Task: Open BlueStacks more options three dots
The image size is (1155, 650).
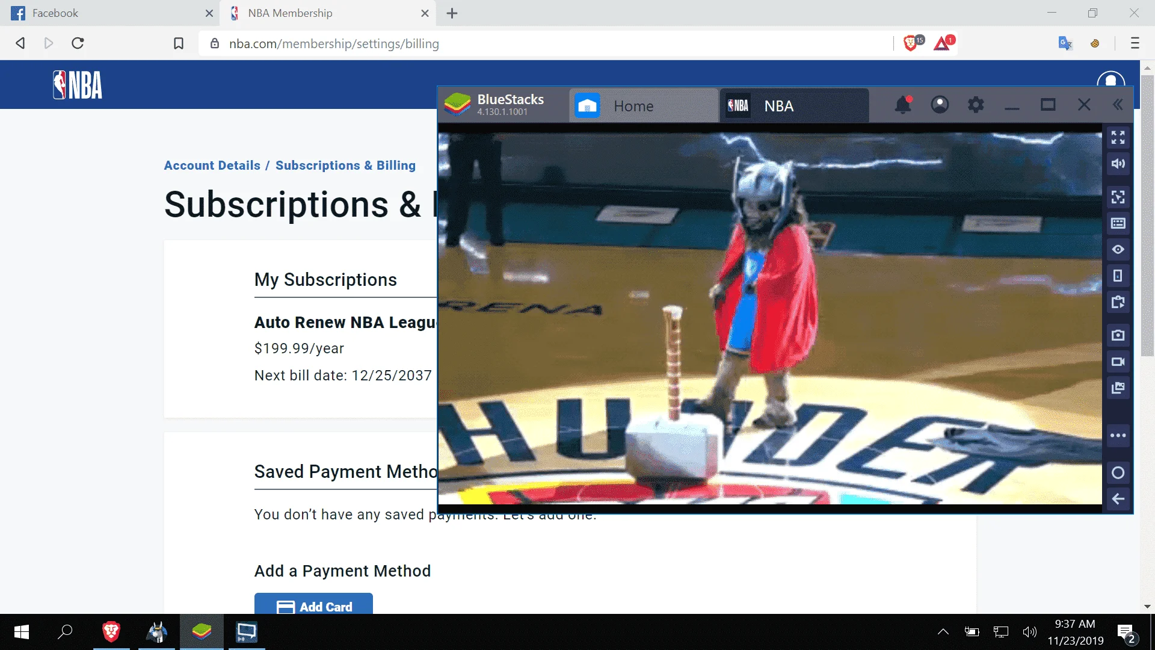Action: pos(1118,435)
